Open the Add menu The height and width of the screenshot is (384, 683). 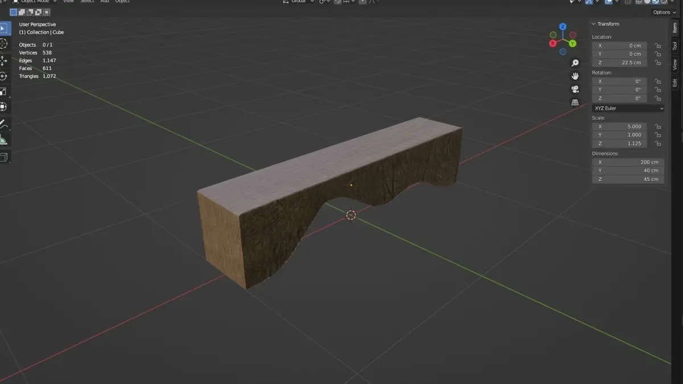tap(105, 2)
